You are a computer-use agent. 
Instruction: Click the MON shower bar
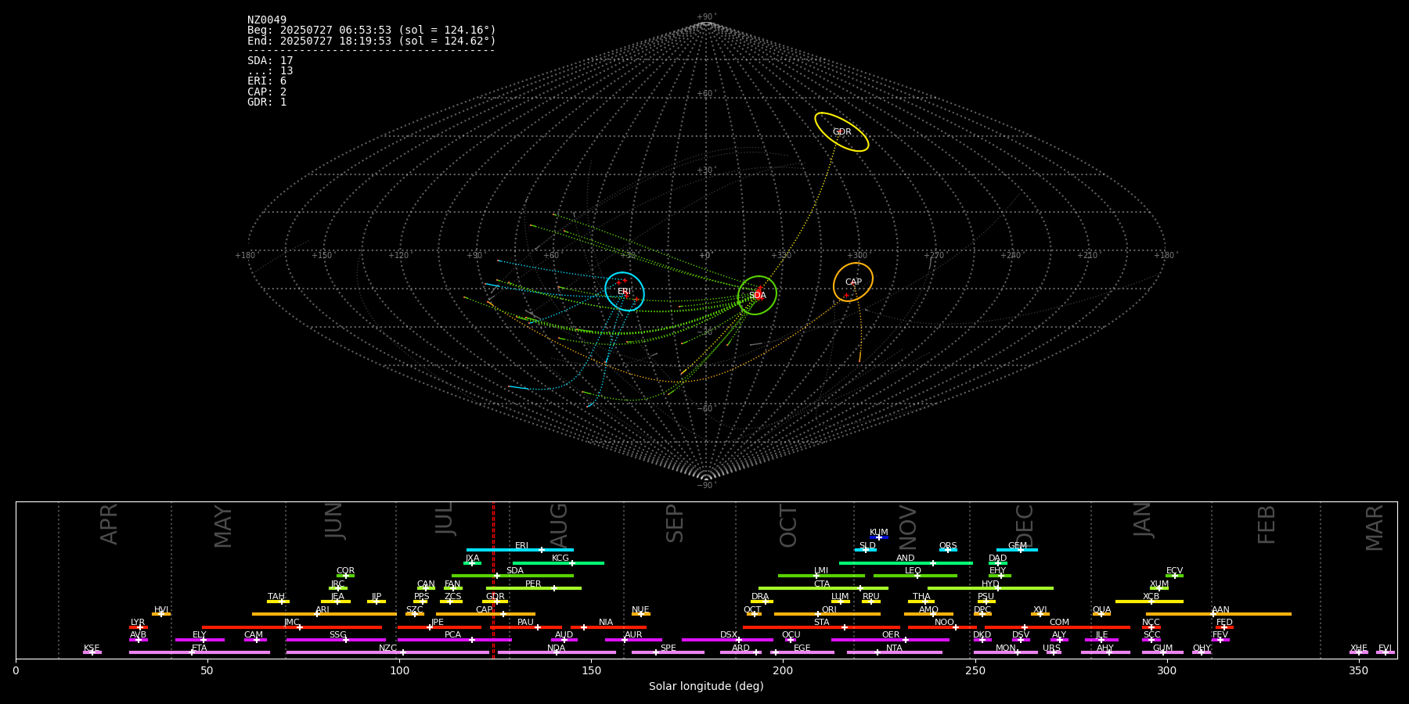(1006, 652)
